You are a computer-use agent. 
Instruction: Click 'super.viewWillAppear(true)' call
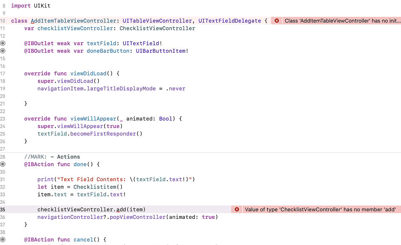pos(80,126)
